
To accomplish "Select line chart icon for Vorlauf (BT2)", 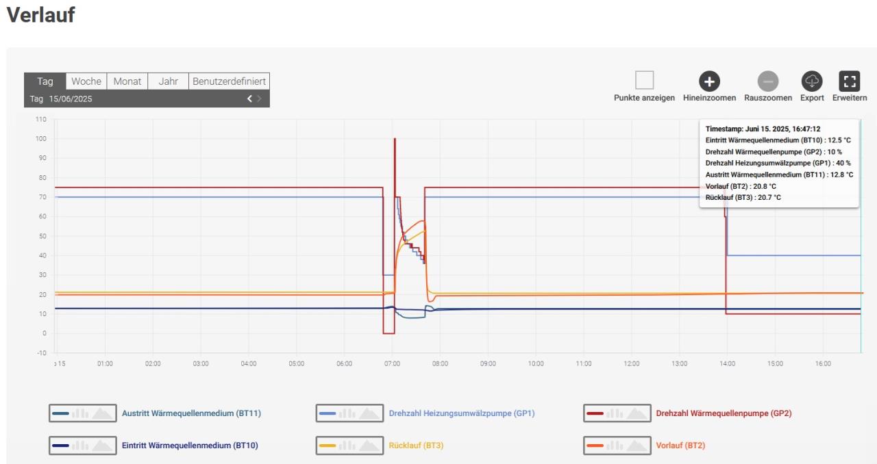I will pyautogui.click(x=595, y=446).
